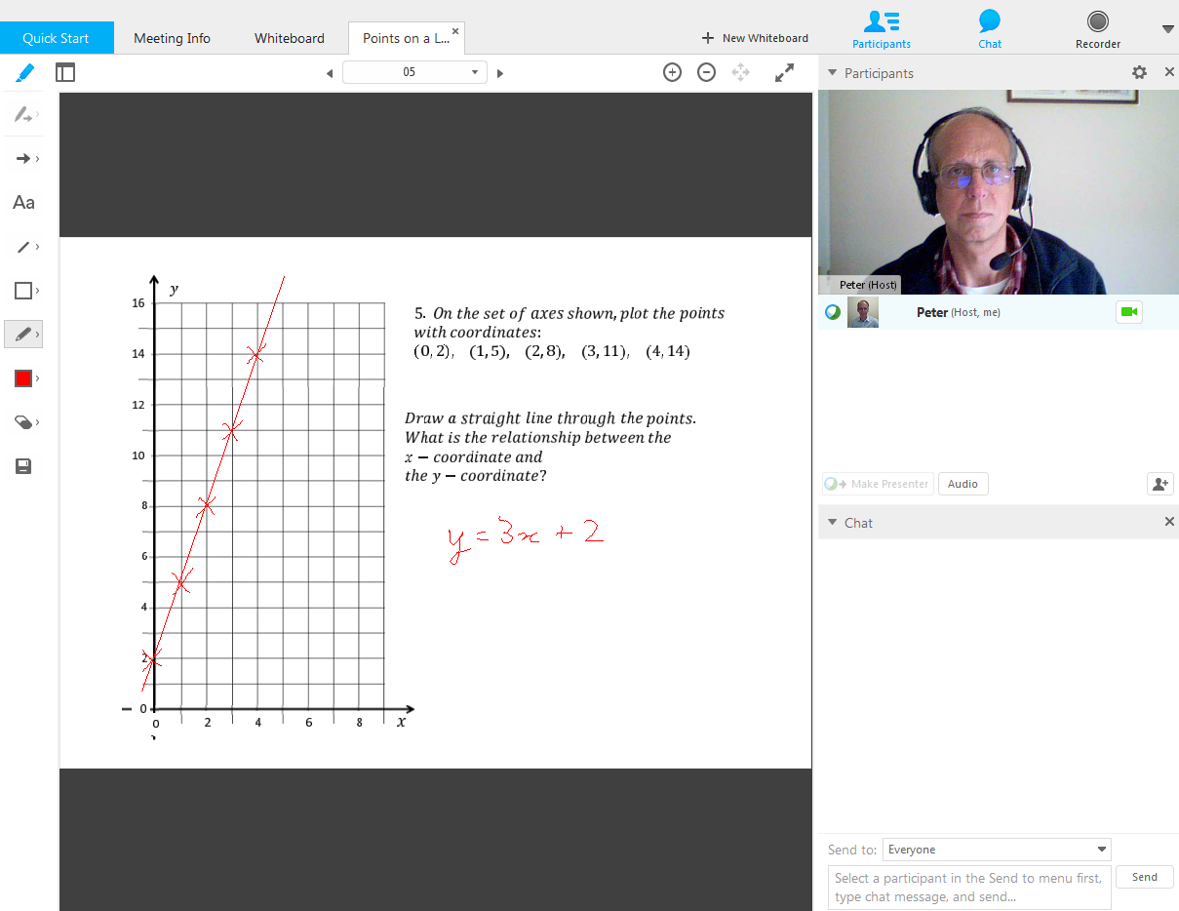Image resolution: width=1179 pixels, height=911 pixels.
Task: Click the zoom out minus icon
Action: pos(707,72)
